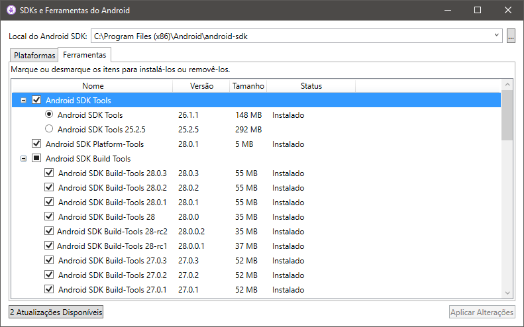Click the version value '28.0.0.1'

[191, 246]
